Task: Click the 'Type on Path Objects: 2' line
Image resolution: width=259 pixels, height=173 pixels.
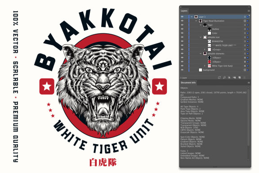Action: coord(192,114)
